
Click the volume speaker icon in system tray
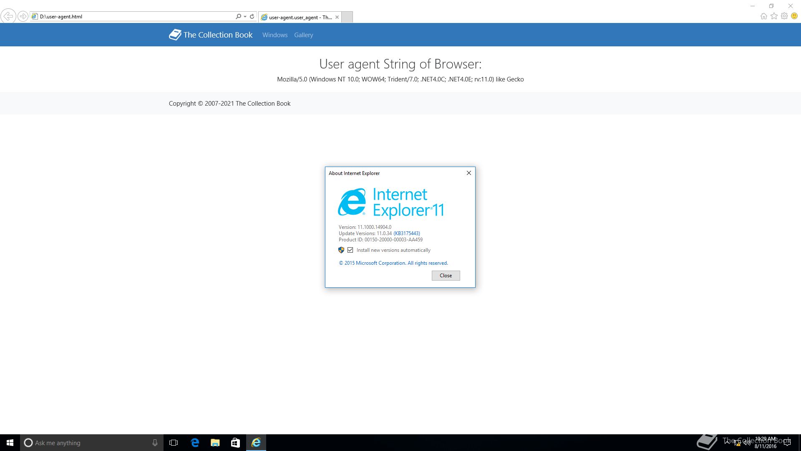click(747, 443)
